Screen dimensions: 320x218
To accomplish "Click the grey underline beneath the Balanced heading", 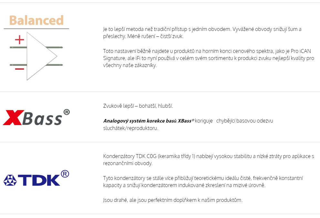I will click(36, 29).
